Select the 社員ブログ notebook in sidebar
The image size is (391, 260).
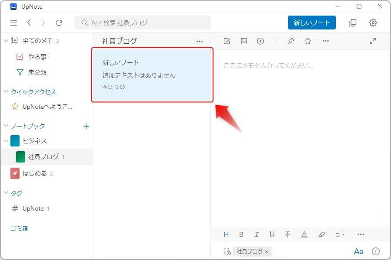tap(47, 157)
